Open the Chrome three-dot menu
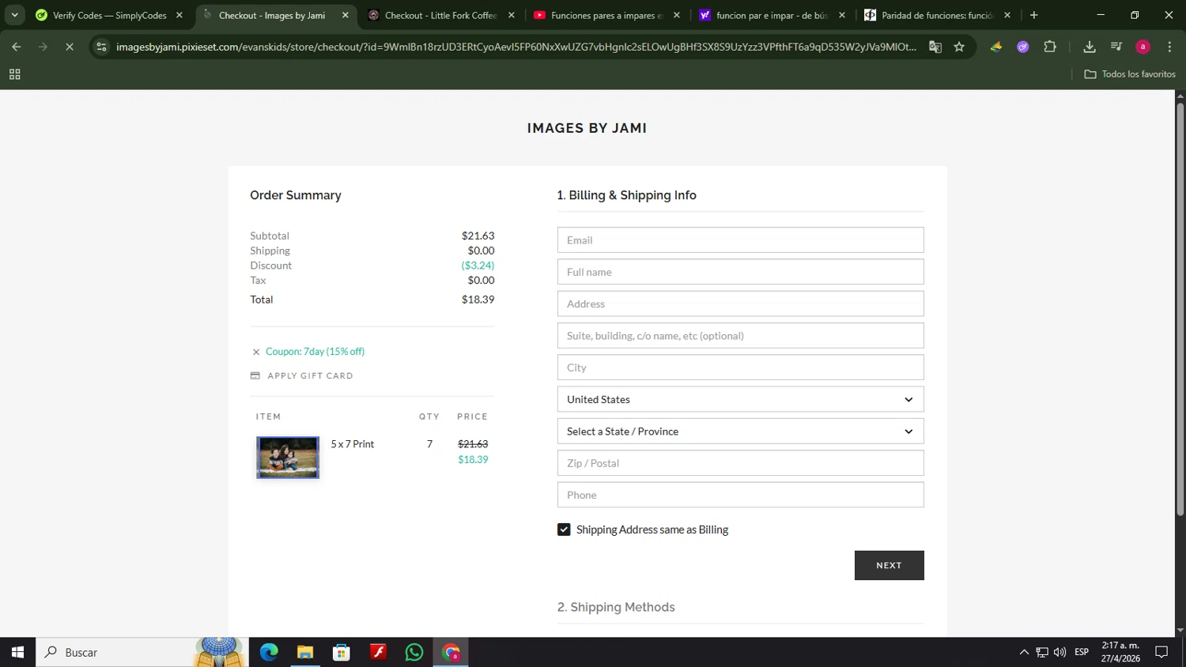This screenshot has height=667, width=1186. pyautogui.click(x=1169, y=47)
